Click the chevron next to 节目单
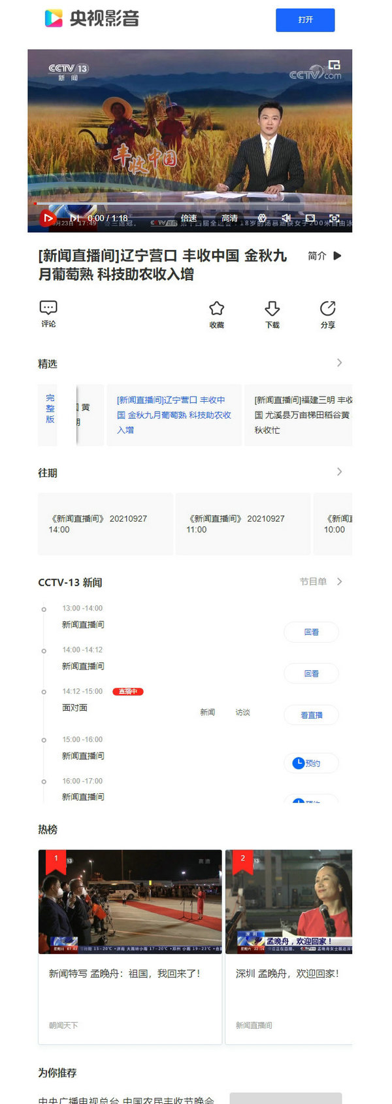This screenshot has height=1104, width=392. coord(339,581)
